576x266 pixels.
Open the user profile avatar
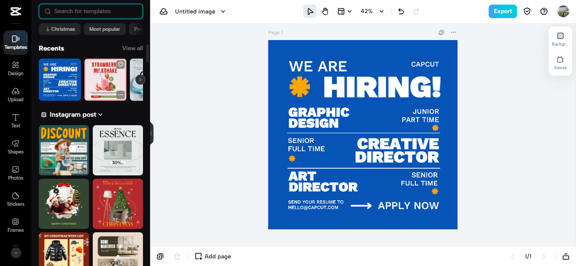click(x=563, y=12)
